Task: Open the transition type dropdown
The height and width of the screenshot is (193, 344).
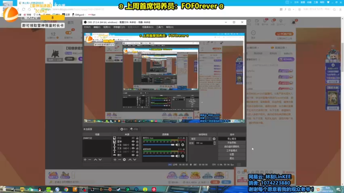Action: point(200,139)
